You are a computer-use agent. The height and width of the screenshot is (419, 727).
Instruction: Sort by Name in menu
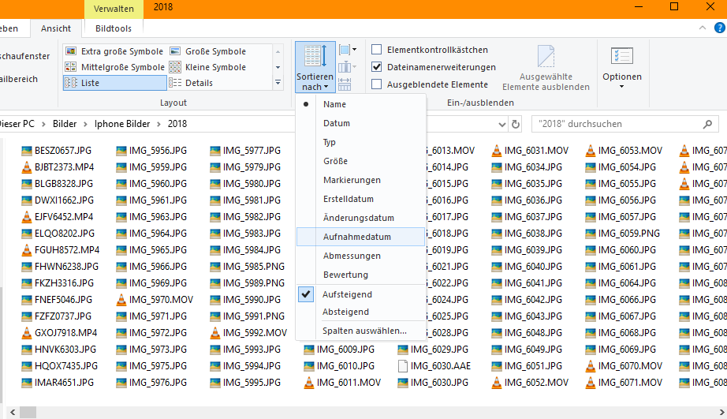pos(360,104)
